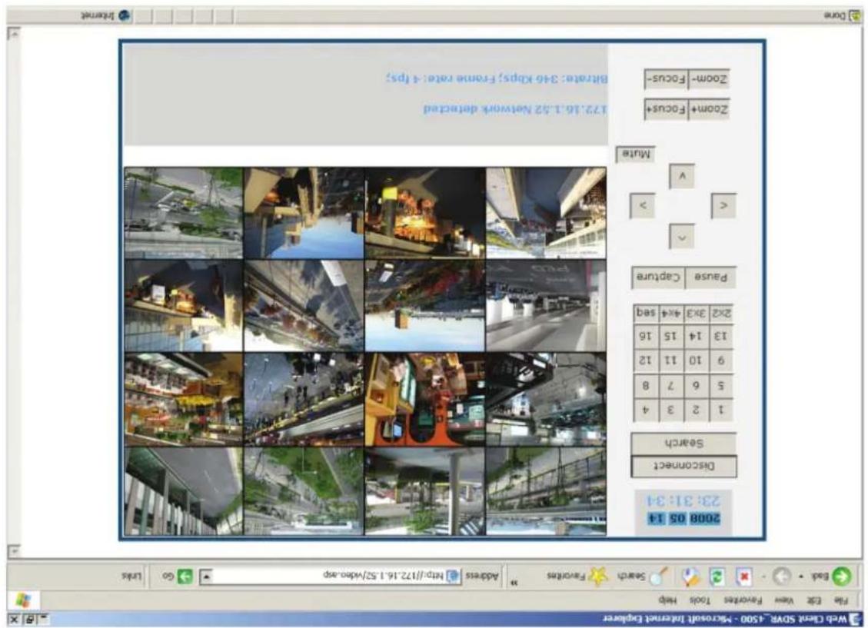The width and height of the screenshot is (868, 628).
Task: Click the Search button under channel numbers
Action: point(683,444)
